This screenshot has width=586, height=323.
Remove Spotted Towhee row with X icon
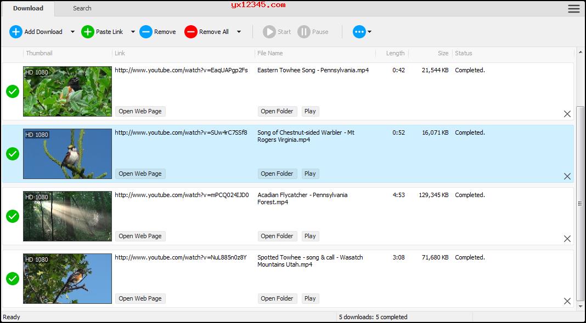coord(567,301)
